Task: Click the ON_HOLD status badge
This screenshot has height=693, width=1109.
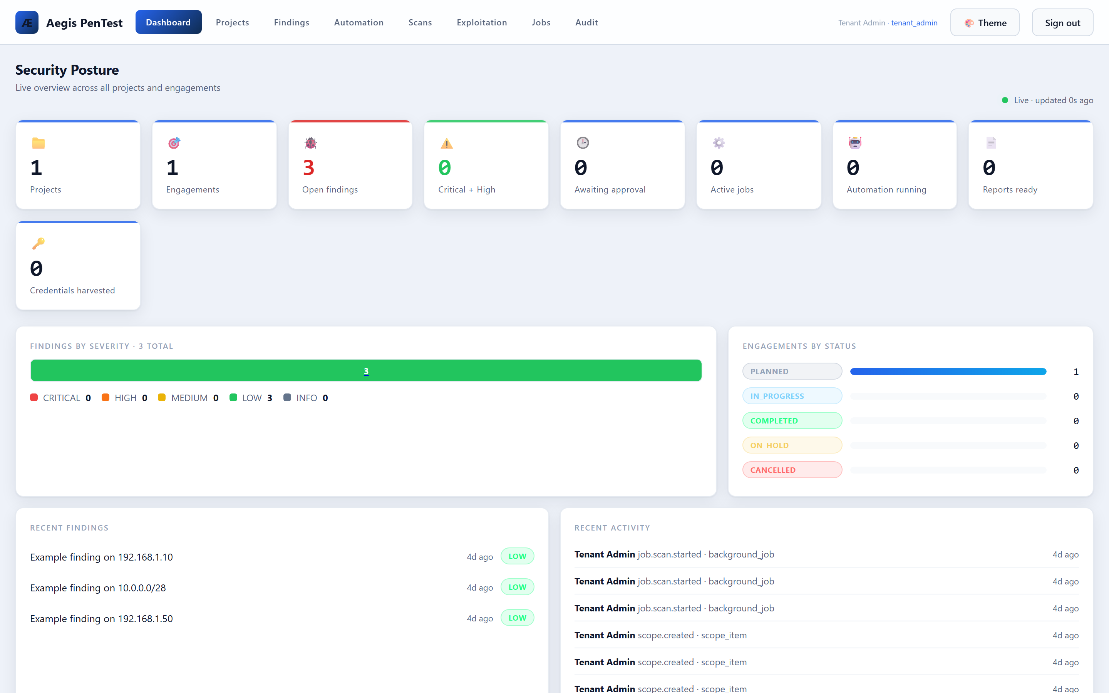Action: (792, 445)
